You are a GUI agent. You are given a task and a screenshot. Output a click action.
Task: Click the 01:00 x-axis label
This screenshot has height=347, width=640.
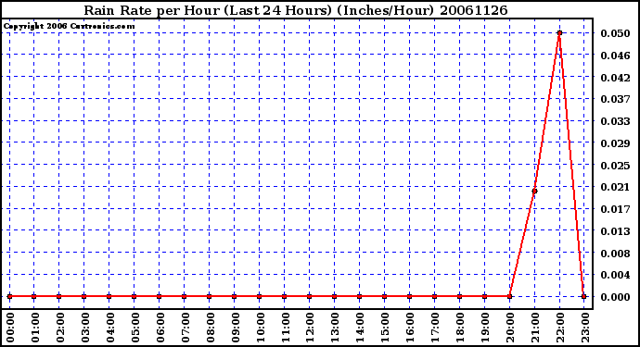[x=35, y=328]
